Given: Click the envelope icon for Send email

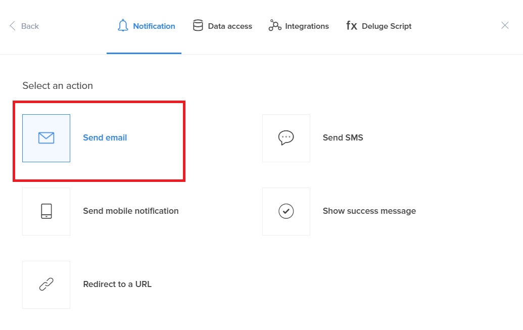Looking at the screenshot, I should [x=46, y=138].
